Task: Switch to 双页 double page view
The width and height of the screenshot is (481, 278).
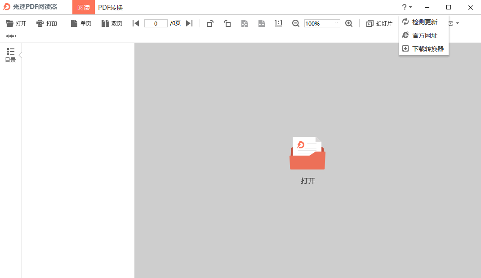Action: 112,24
